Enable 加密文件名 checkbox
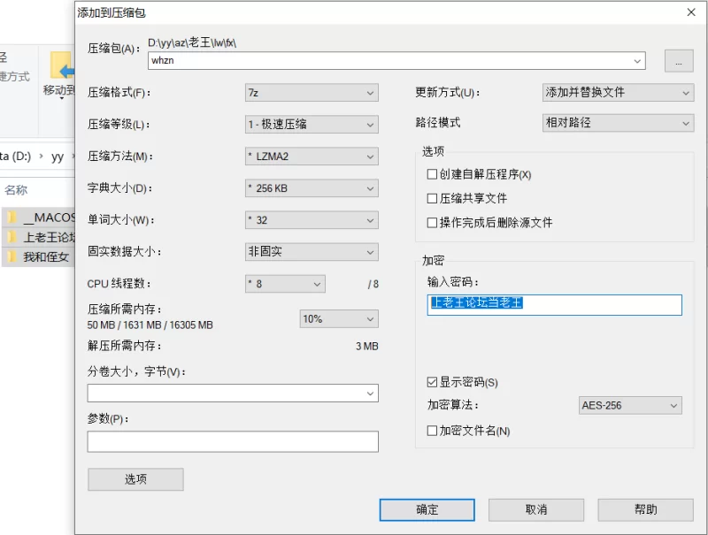The height and width of the screenshot is (535, 708). pyautogui.click(x=432, y=431)
